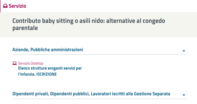The image size is (197, 104).
Task: Click Pubbliche amministrazioni in the first heading
Action: point(57,50)
